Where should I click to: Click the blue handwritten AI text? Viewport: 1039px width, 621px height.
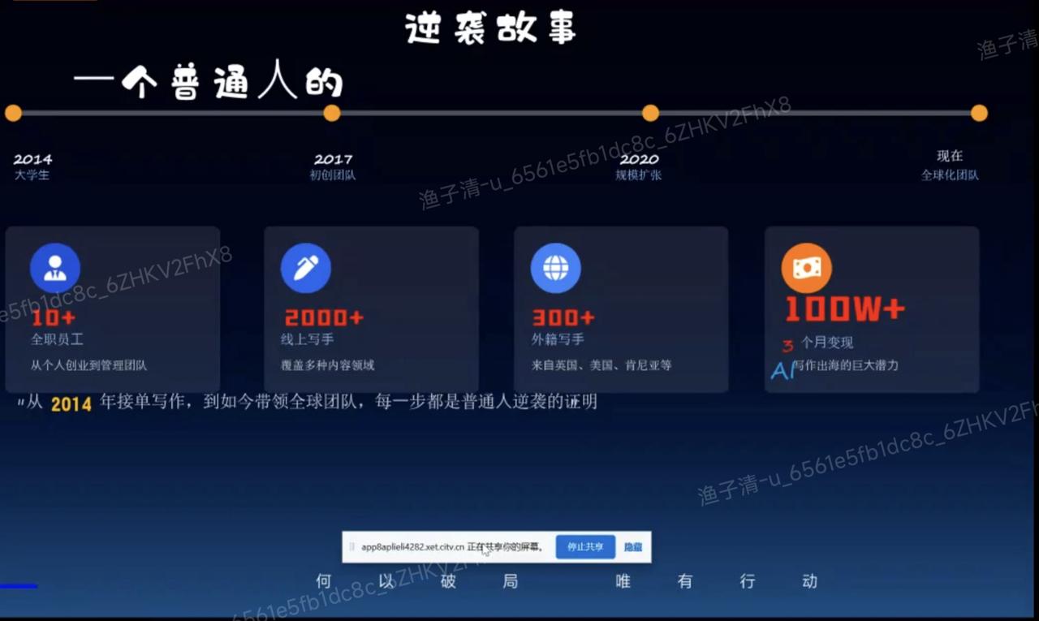[782, 371]
